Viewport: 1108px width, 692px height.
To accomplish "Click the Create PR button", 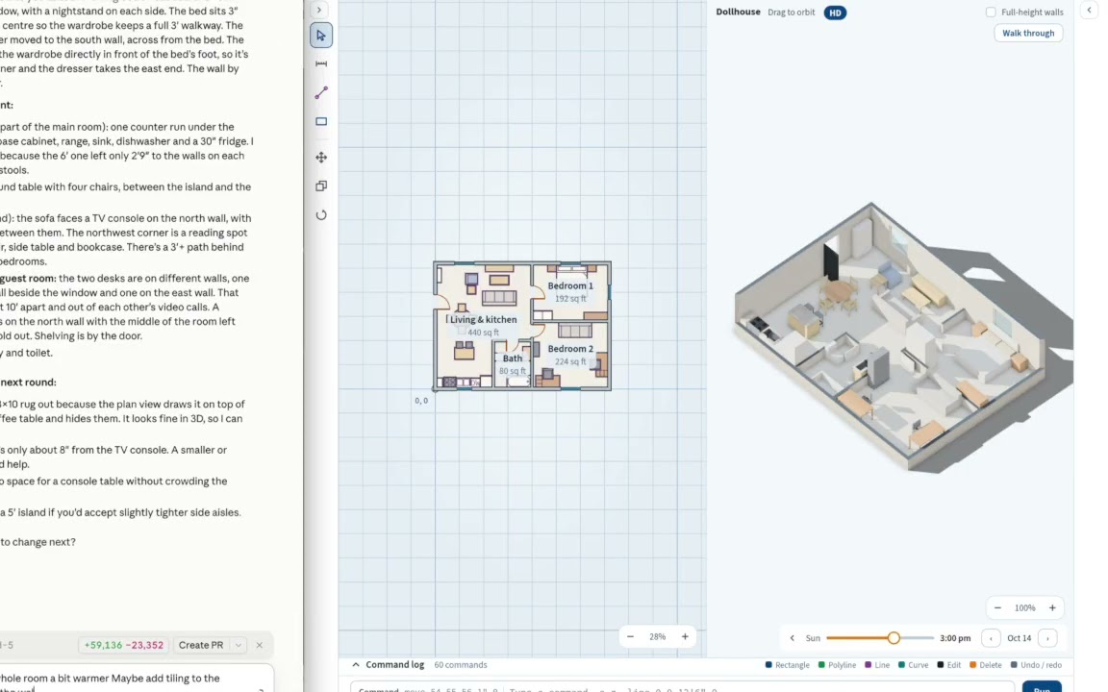I will [201, 646].
